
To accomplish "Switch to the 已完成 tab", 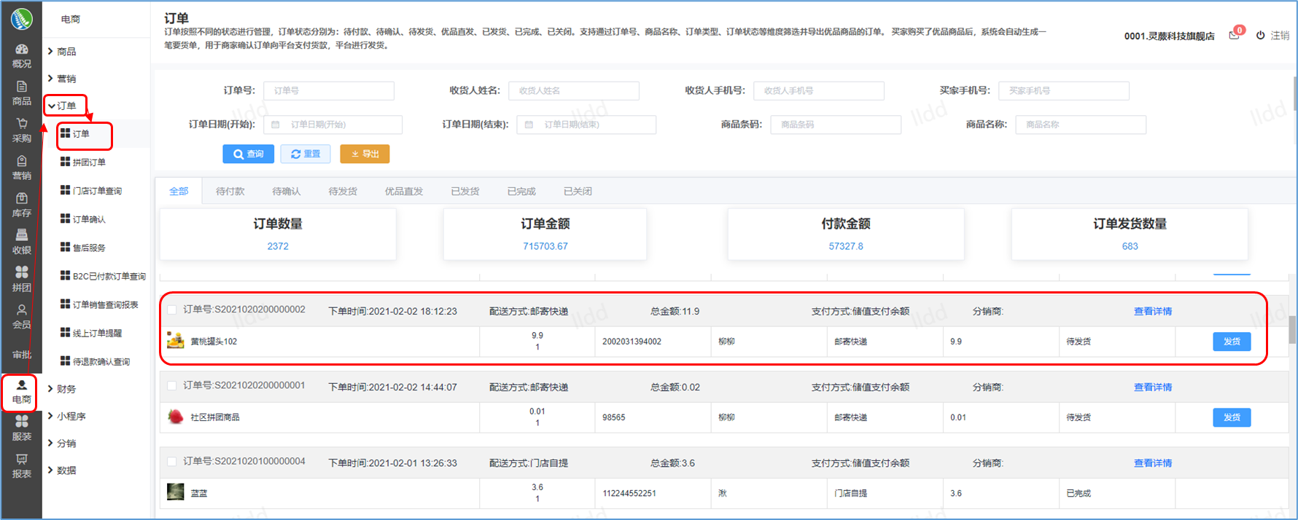I will (x=521, y=192).
